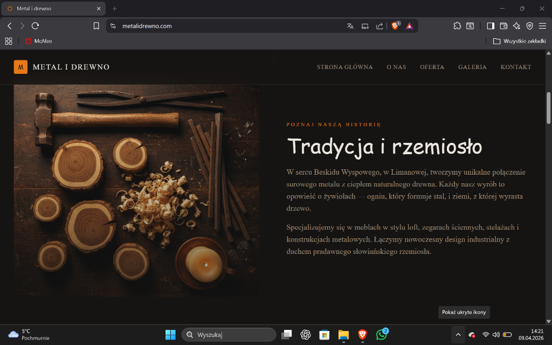Click the Wyszukaj taskbar search box
This screenshot has height=345, width=552.
point(229,334)
